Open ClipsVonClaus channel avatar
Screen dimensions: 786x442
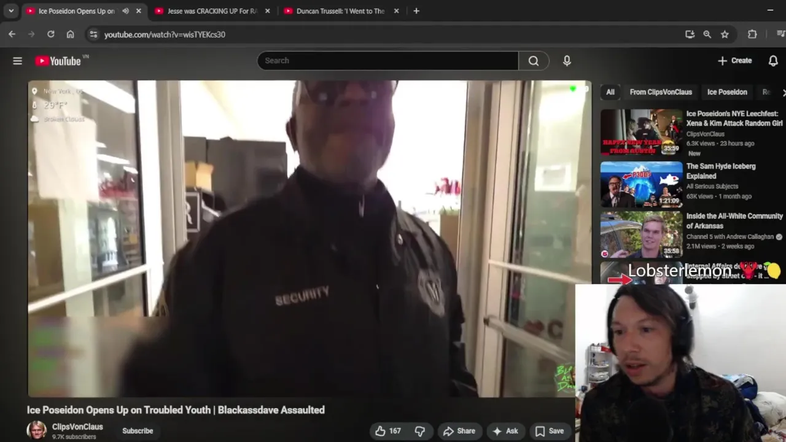pos(37,430)
